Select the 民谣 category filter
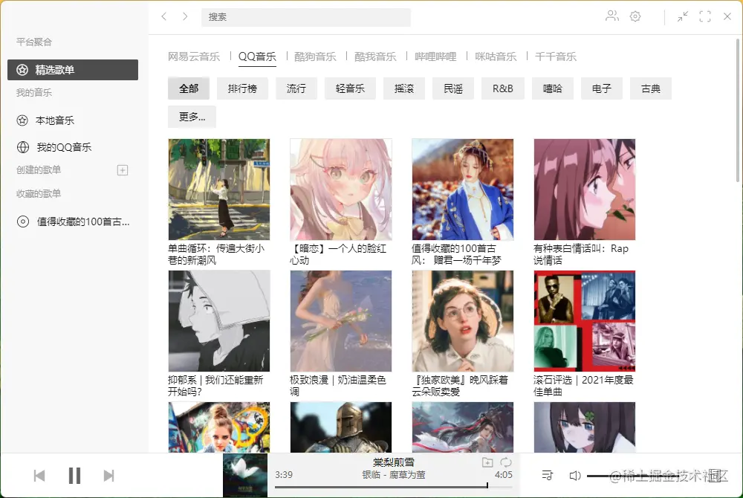Viewport: 743px width, 498px height. coord(453,88)
